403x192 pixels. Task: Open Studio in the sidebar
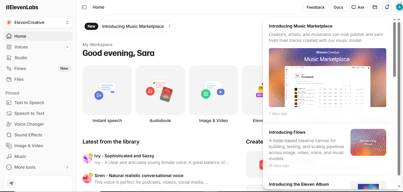click(x=38, y=58)
